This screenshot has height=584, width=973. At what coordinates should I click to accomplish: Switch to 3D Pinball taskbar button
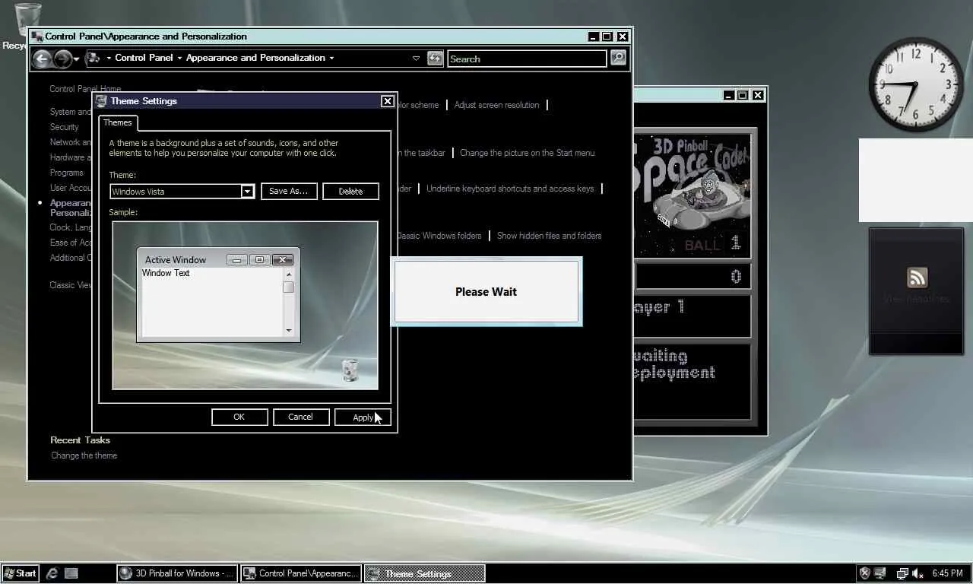(x=177, y=573)
